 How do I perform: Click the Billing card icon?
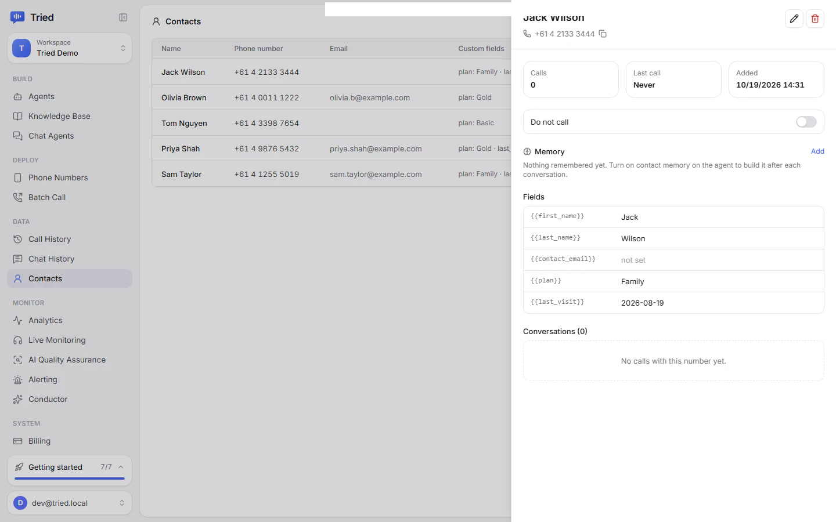tap(18, 441)
